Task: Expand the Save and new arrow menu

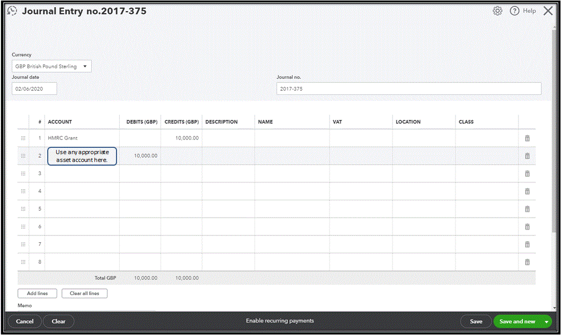Action: (x=546, y=321)
